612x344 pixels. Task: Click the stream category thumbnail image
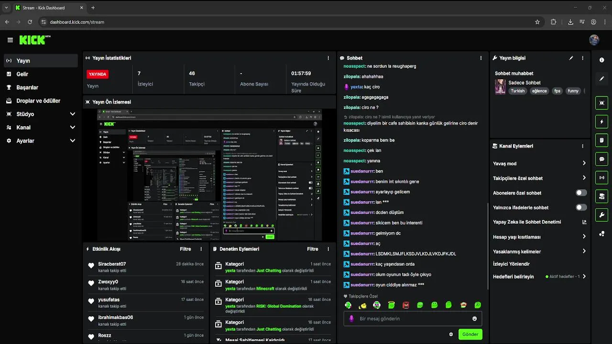(x=500, y=86)
